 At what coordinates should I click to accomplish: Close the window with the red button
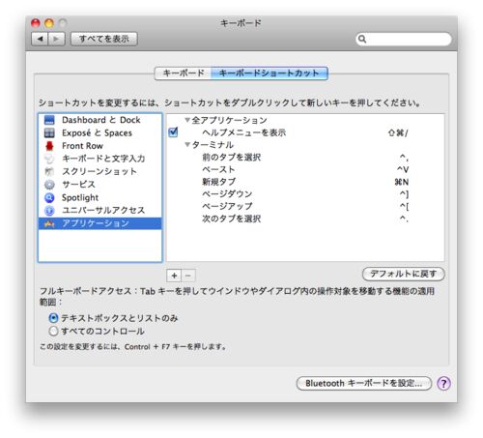tap(36, 23)
